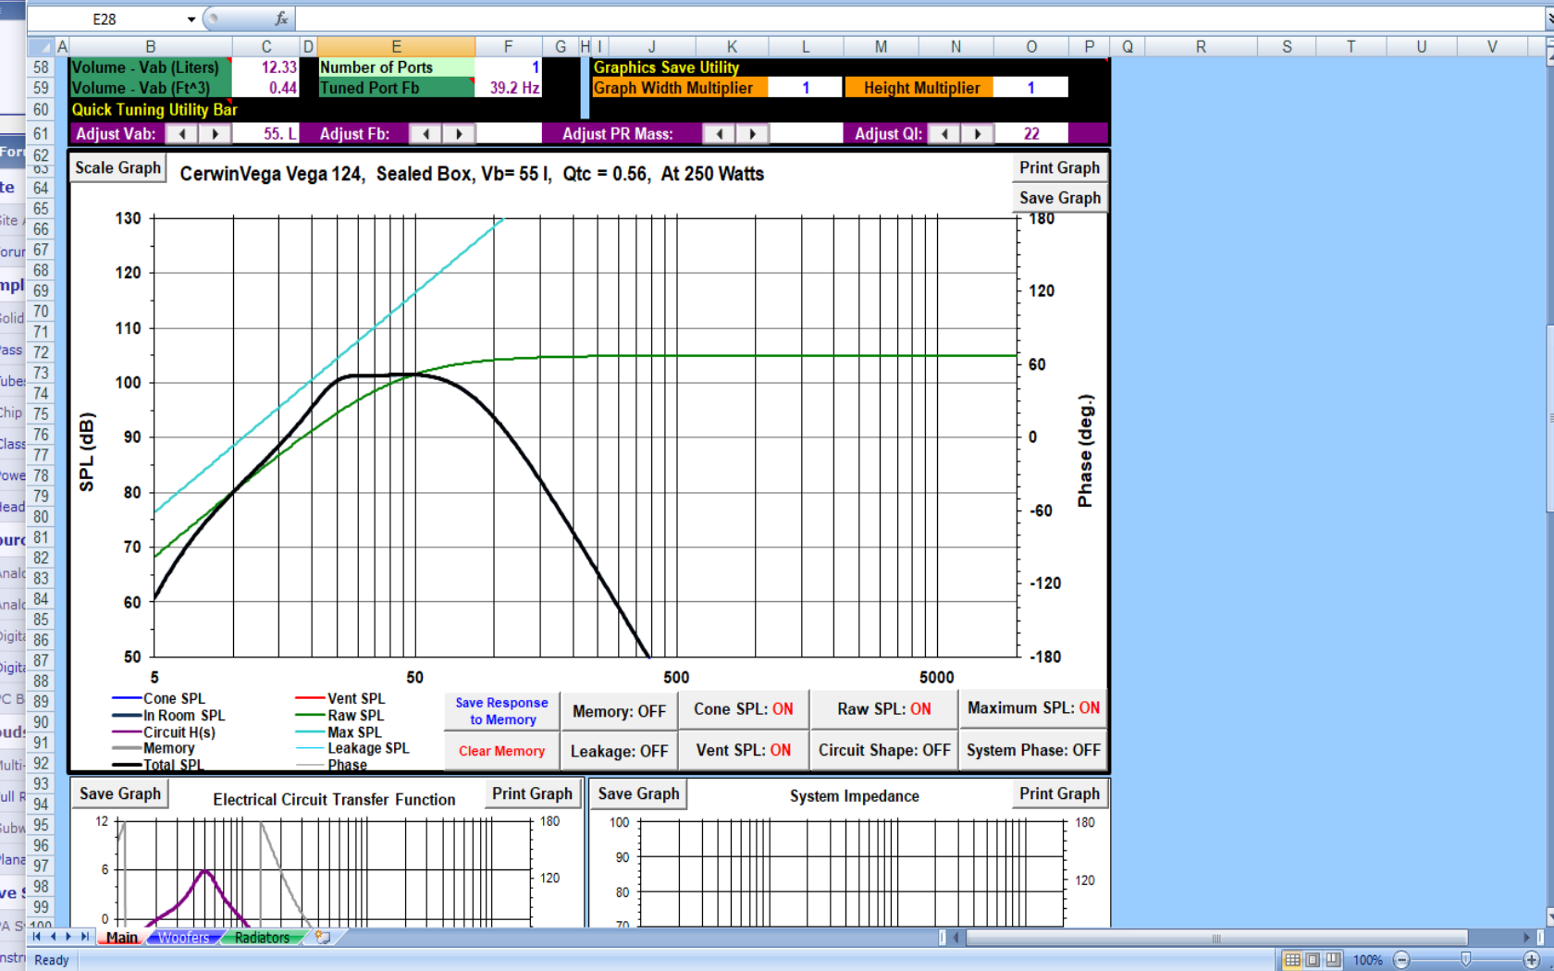Viewport: 1554px width, 971px height.
Task: Click the zoom out minus button
Action: coord(1401,960)
